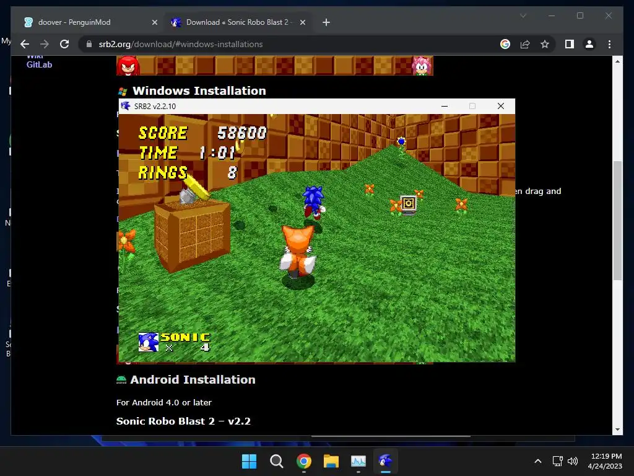Click the 'For Android 4.0 or later' text
Viewport: 634px width, 476px height.
point(163,402)
